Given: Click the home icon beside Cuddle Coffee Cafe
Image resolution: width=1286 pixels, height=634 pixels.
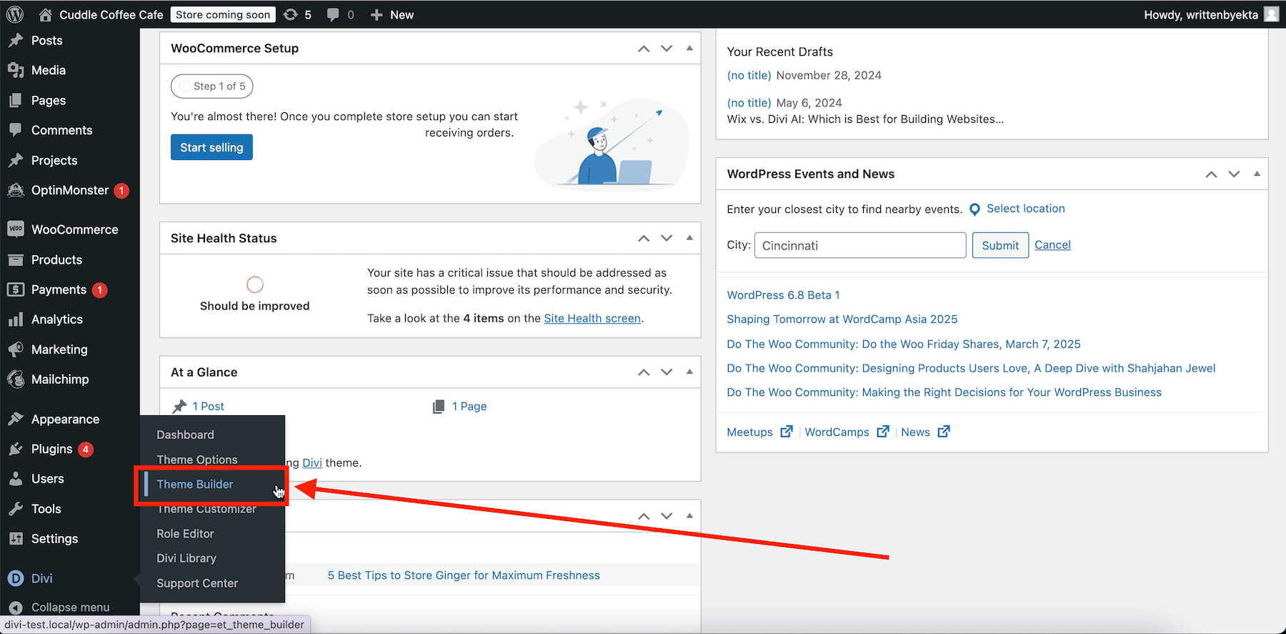Looking at the screenshot, I should pos(46,14).
